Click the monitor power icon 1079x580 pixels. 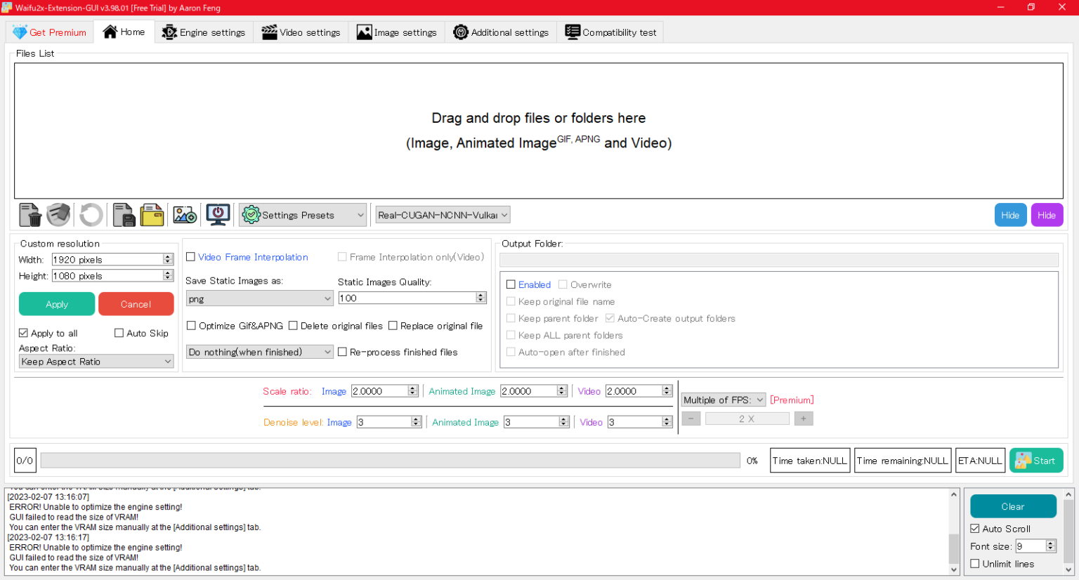point(218,215)
